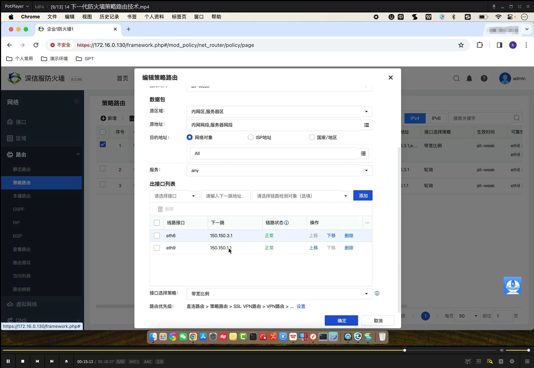Collapse the 路由 sidebar section
The width and height of the screenshot is (534, 368).
click(78, 154)
